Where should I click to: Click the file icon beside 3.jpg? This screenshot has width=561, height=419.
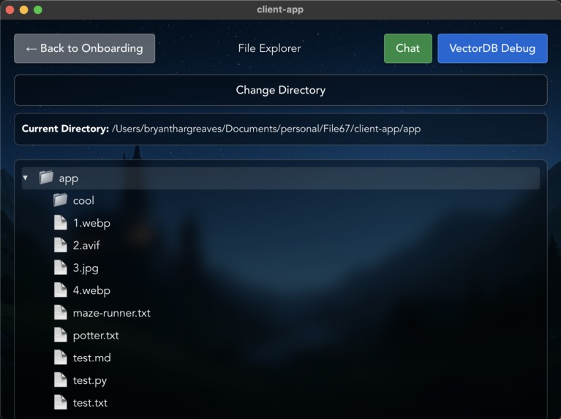61,268
